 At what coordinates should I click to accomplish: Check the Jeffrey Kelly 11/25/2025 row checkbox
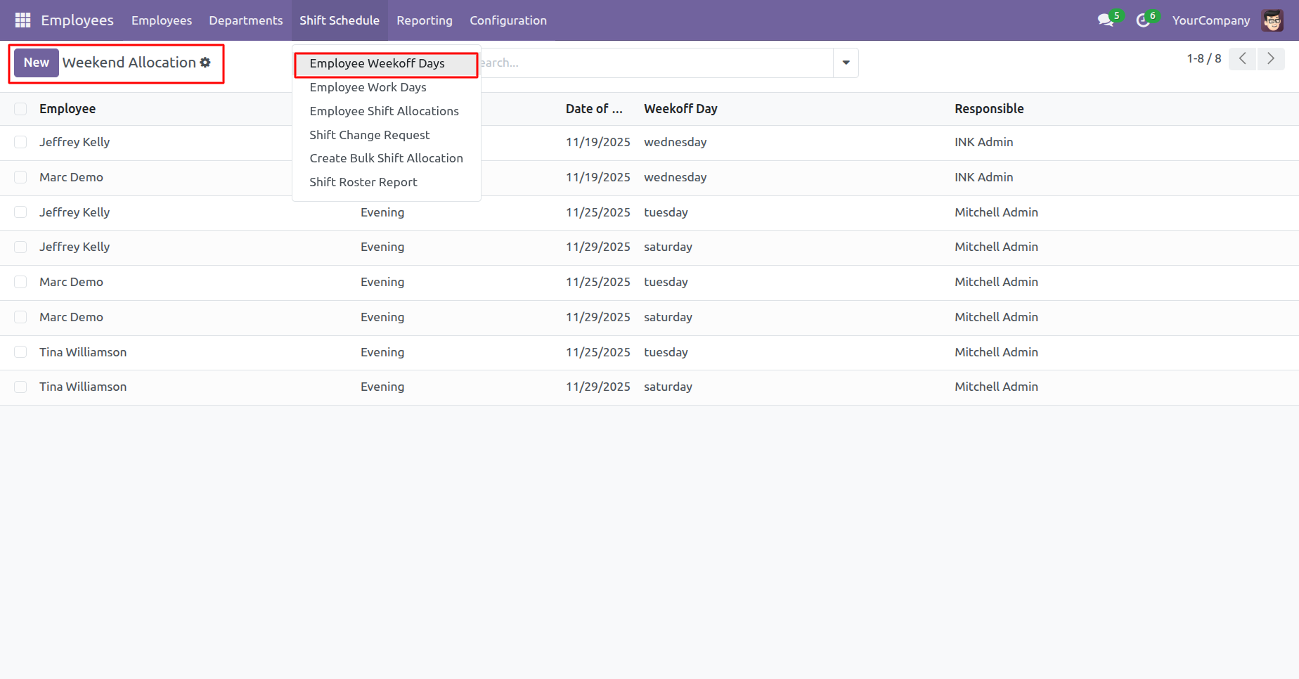click(20, 212)
